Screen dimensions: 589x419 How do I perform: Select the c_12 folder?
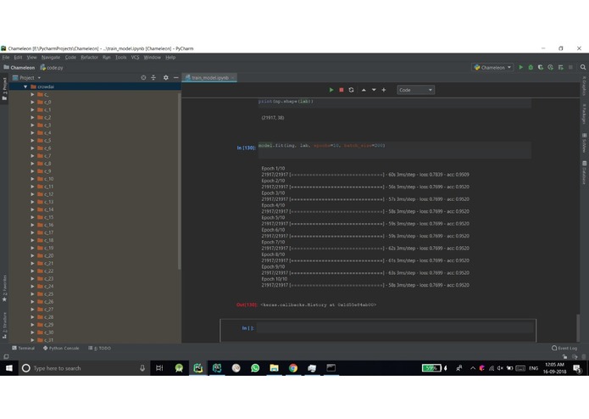pos(46,194)
